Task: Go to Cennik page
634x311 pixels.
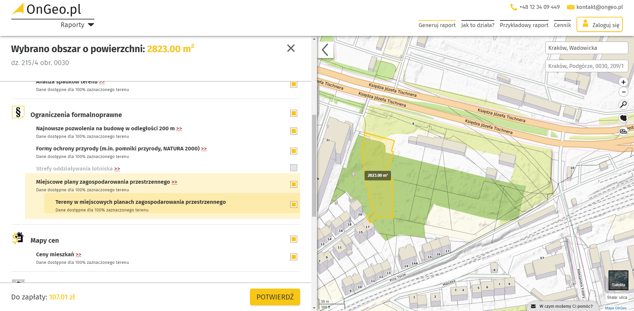Action: tap(562, 25)
